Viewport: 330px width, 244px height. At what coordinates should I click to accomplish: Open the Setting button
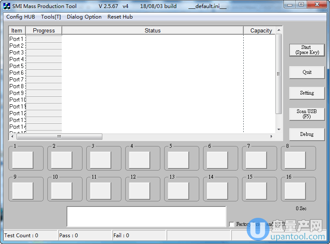(307, 93)
